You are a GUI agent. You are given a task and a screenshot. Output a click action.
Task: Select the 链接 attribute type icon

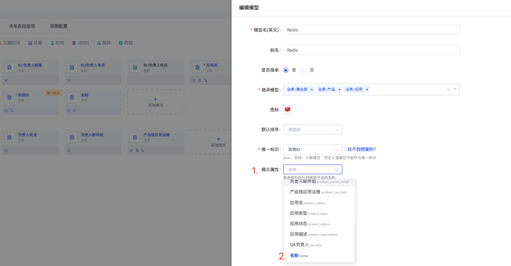tap(121, 43)
